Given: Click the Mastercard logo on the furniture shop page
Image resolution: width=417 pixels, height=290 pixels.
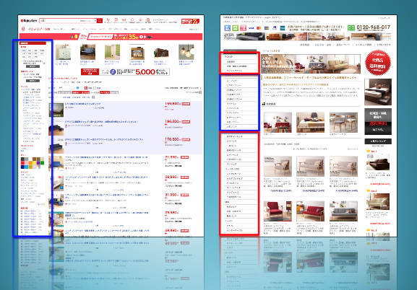Looking at the screenshot, I should click(x=259, y=28).
